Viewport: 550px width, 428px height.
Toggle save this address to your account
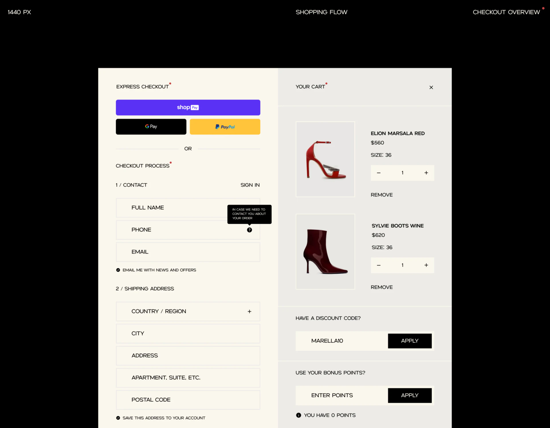pyautogui.click(x=118, y=418)
